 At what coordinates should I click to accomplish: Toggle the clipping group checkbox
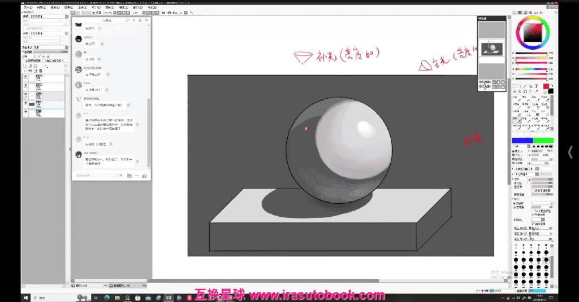(24, 60)
